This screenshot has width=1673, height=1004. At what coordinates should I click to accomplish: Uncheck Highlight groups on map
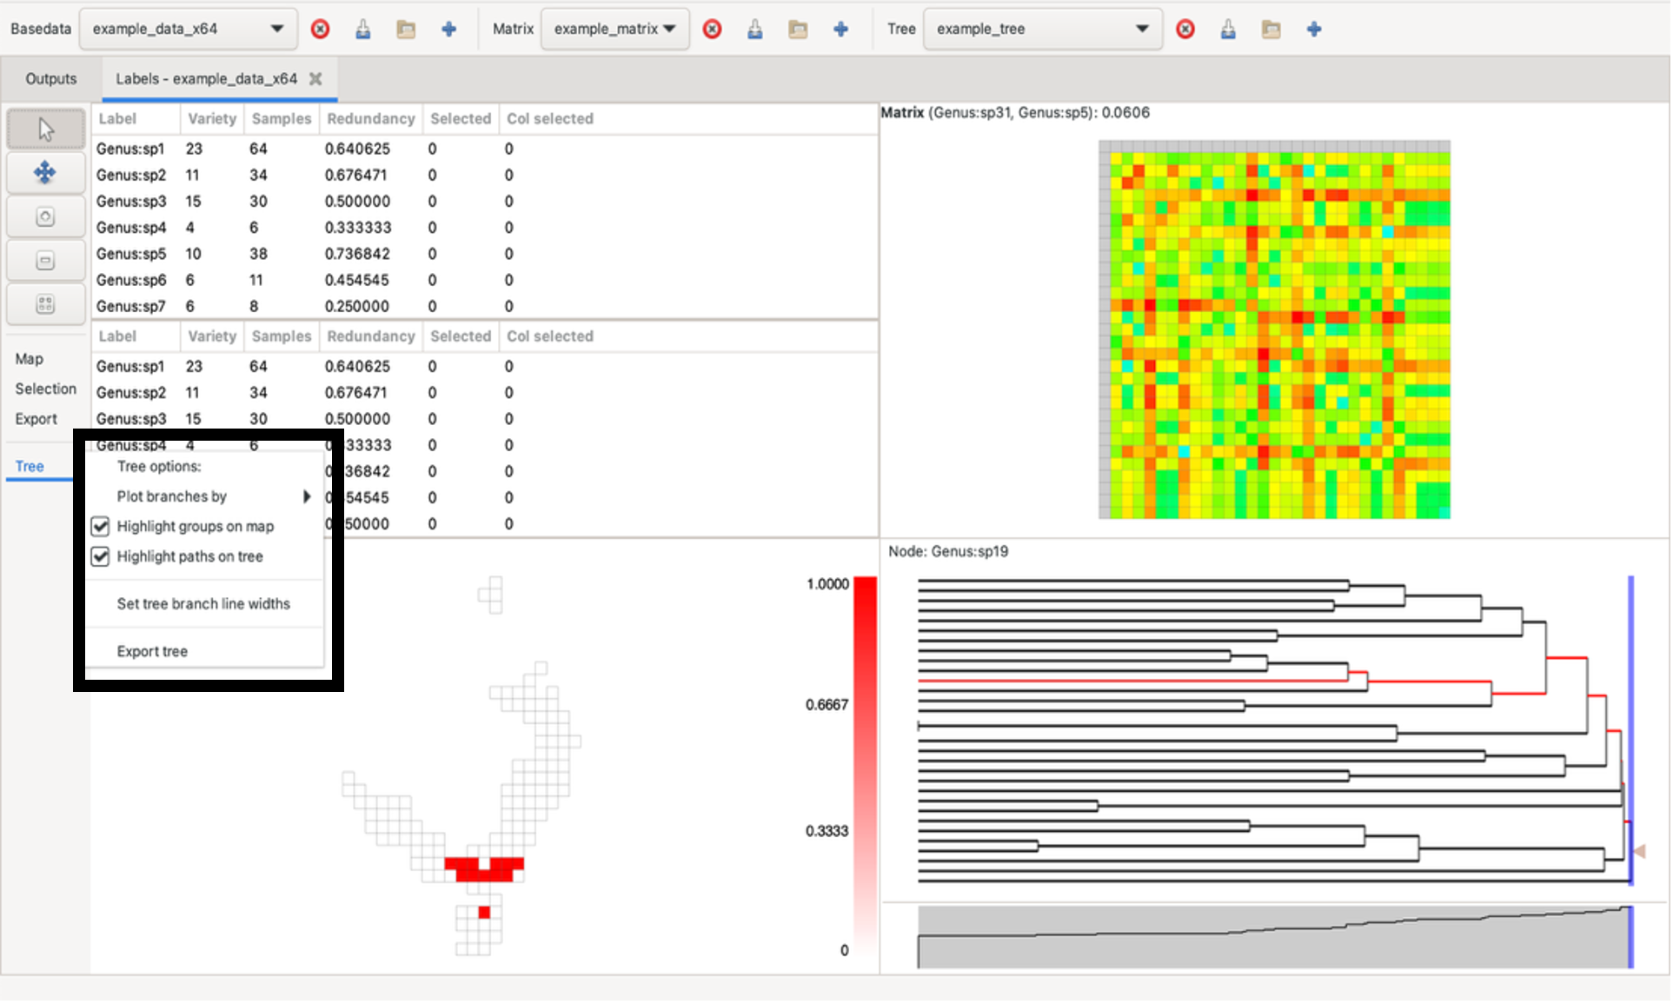(x=101, y=527)
